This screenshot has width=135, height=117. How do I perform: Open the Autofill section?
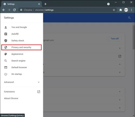(21, 34)
